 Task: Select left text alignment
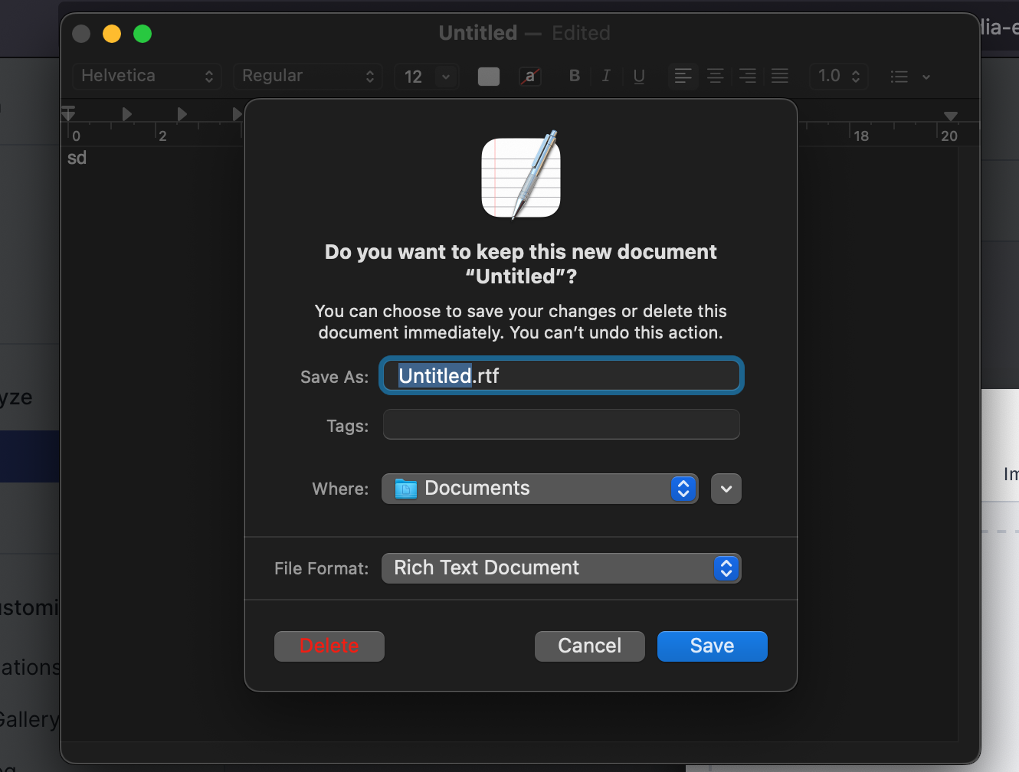click(683, 76)
